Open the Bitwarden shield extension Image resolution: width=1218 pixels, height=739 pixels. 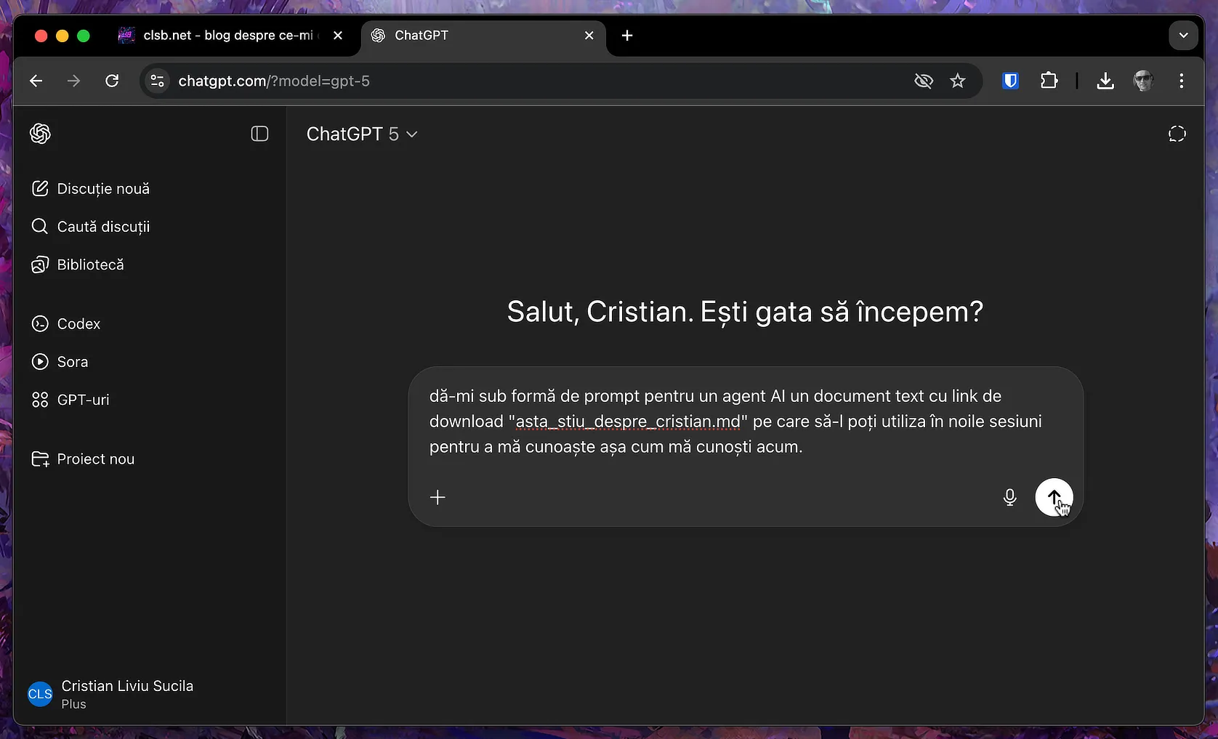(x=1010, y=81)
